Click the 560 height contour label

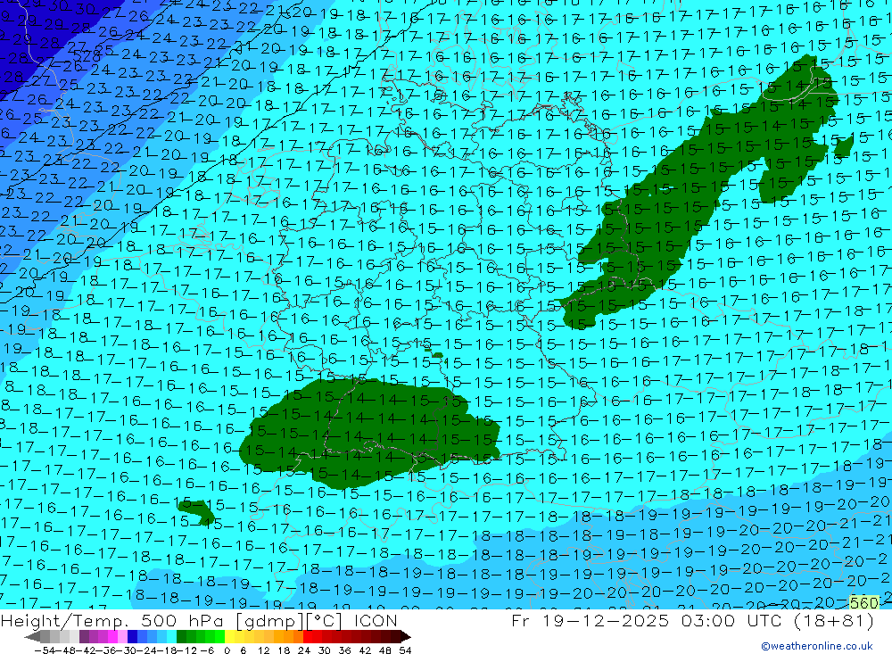(x=864, y=603)
